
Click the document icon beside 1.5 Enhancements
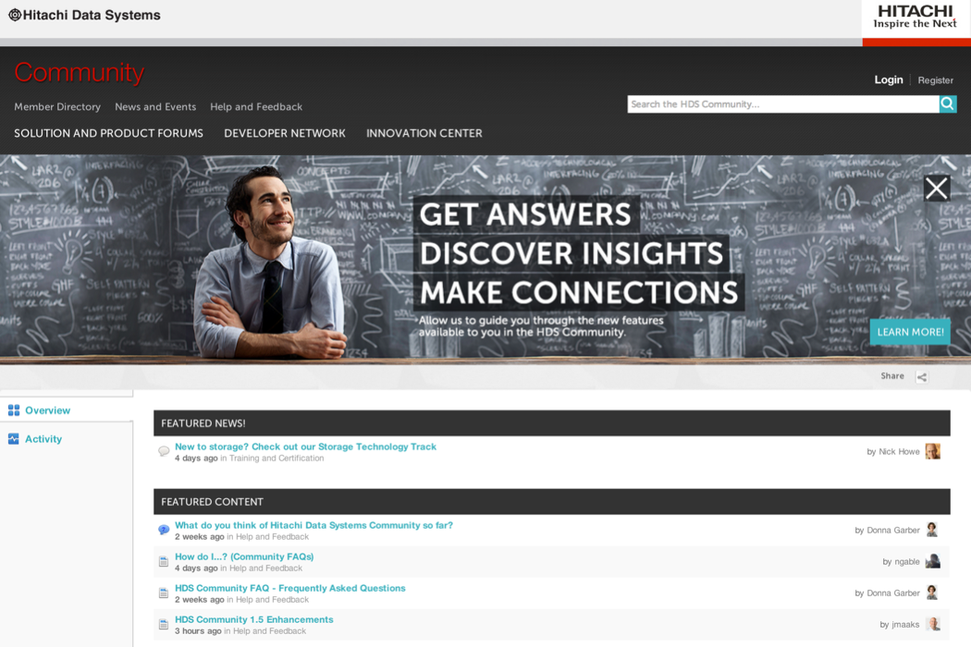click(164, 625)
